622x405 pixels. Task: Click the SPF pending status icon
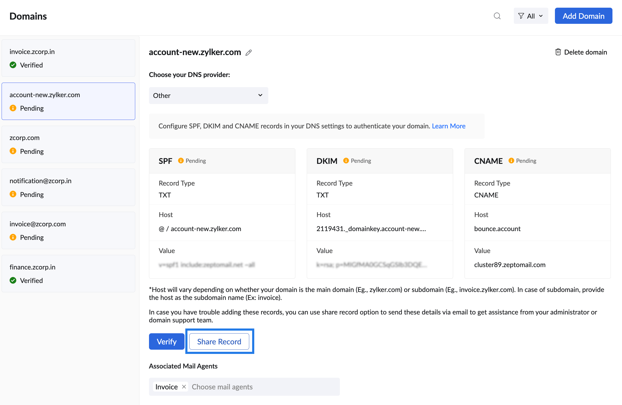pos(181,161)
